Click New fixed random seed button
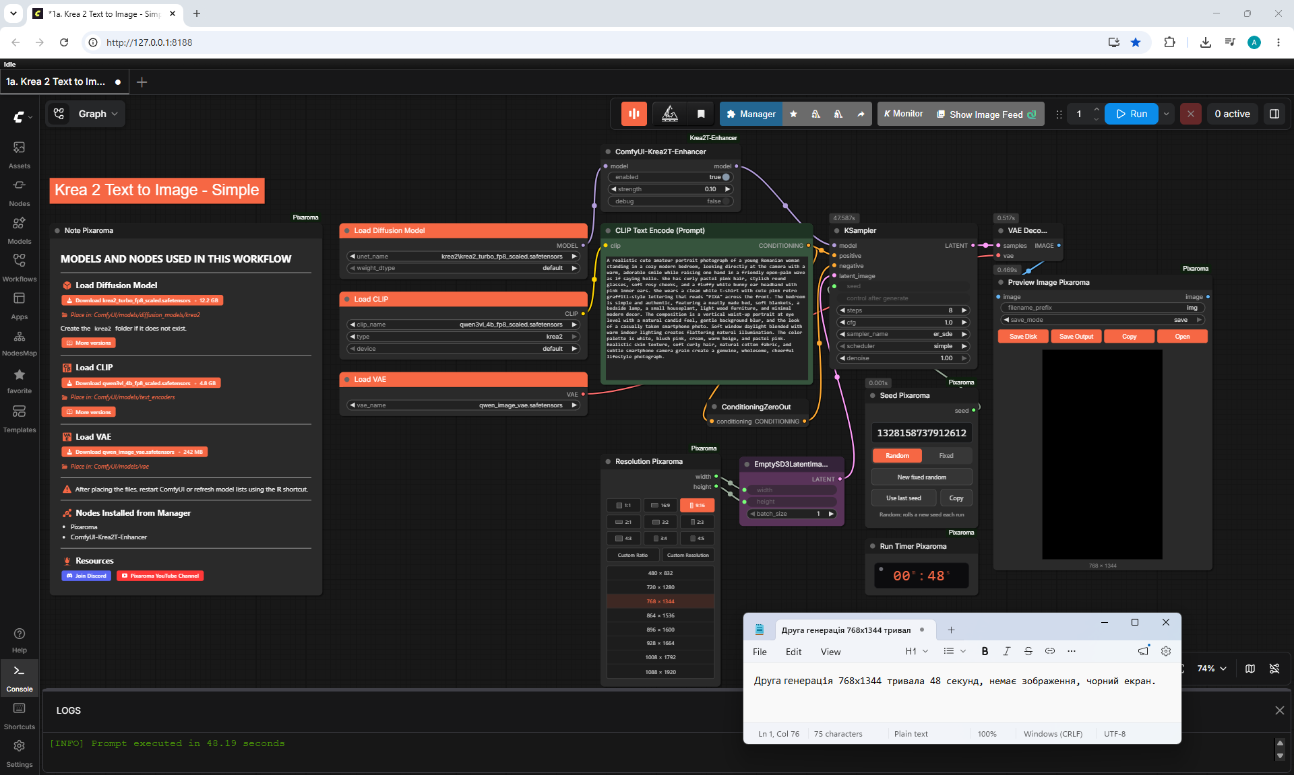The width and height of the screenshot is (1294, 775). [921, 477]
